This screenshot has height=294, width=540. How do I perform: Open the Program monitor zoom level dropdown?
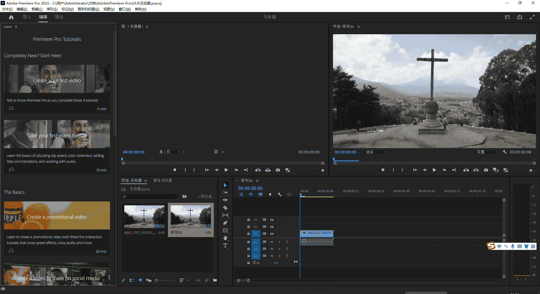click(x=376, y=152)
